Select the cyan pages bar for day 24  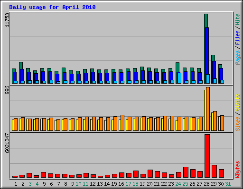pyautogui.click(x=179, y=78)
